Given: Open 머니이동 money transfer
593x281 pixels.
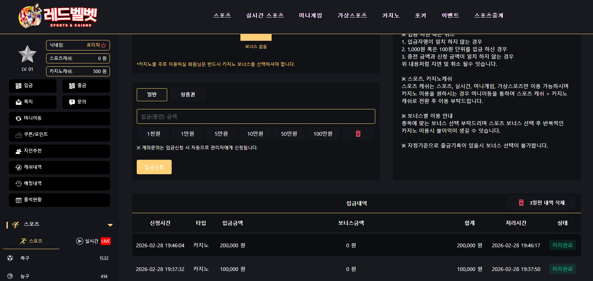Looking at the screenshot, I should point(59,119).
